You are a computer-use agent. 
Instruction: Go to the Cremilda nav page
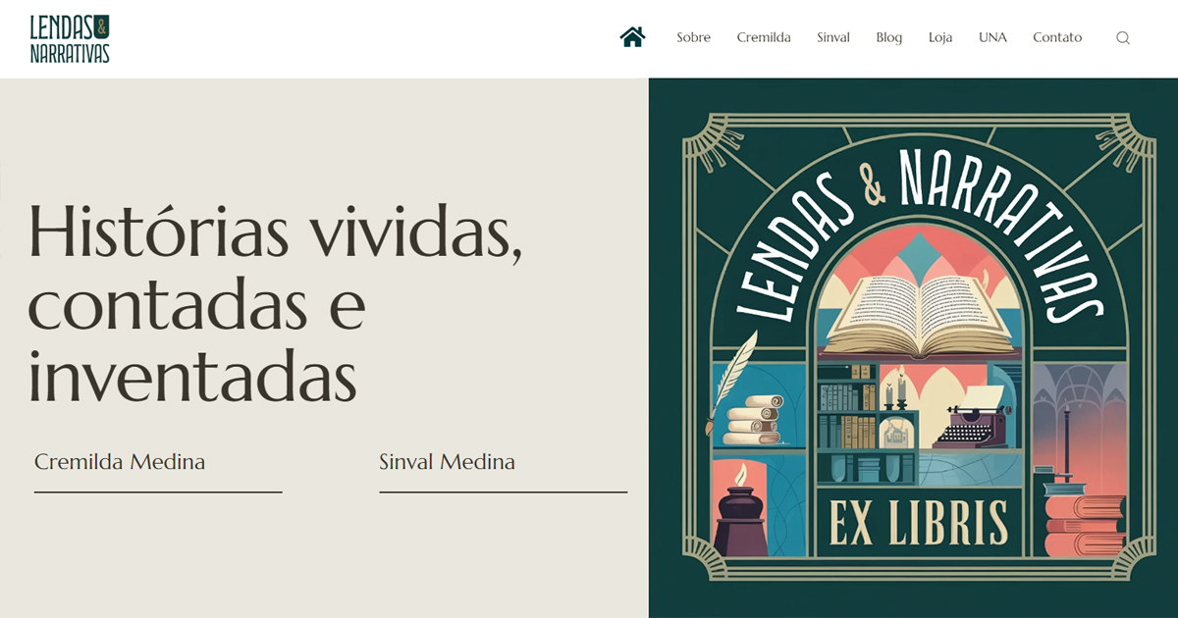pyautogui.click(x=764, y=37)
